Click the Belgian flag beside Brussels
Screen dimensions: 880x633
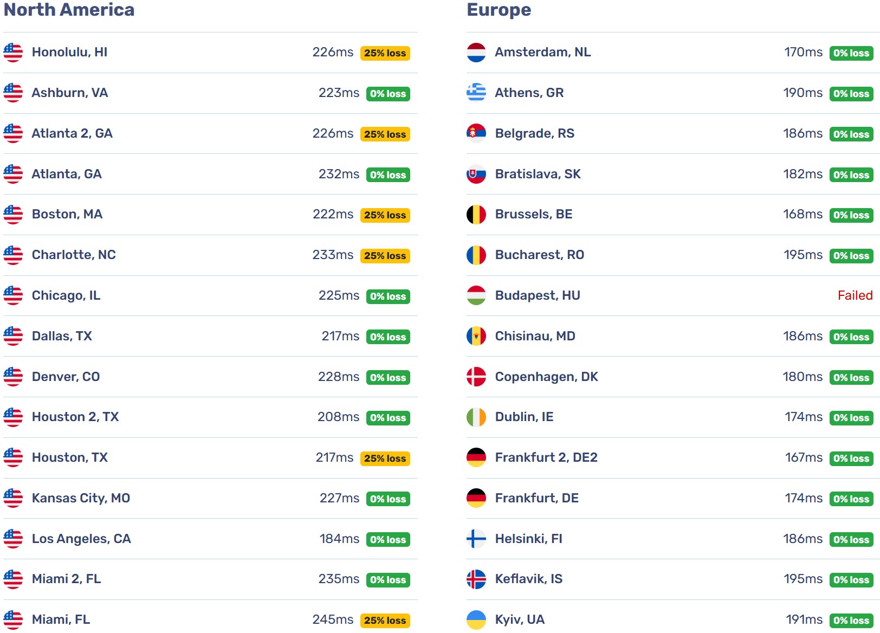tap(476, 215)
